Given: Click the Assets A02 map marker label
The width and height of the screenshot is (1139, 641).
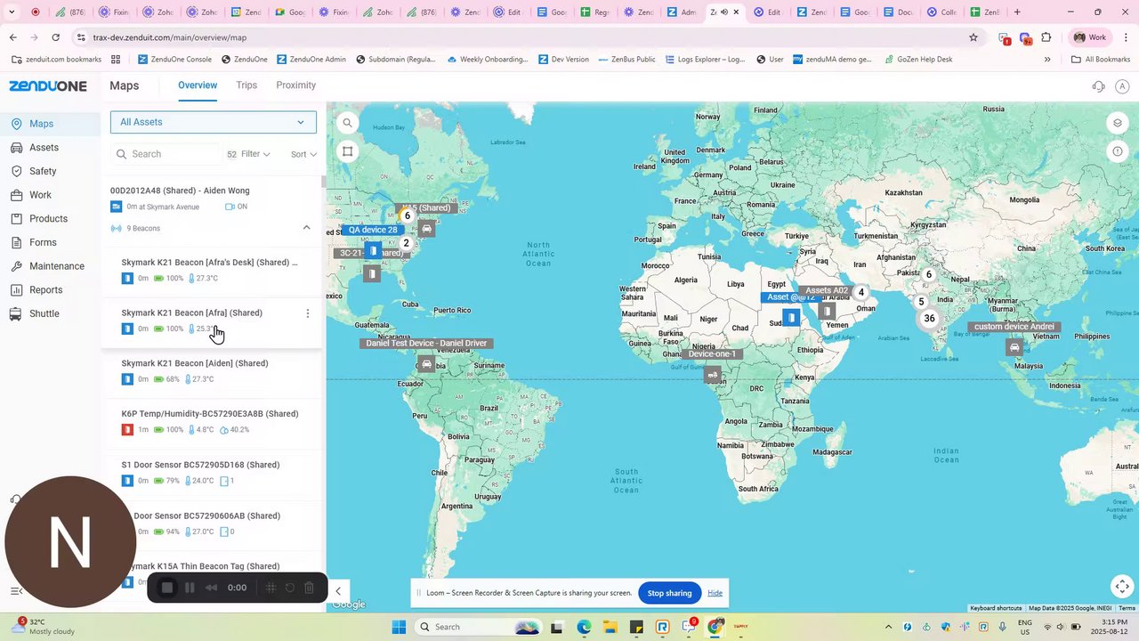Looking at the screenshot, I should [x=827, y=290].
